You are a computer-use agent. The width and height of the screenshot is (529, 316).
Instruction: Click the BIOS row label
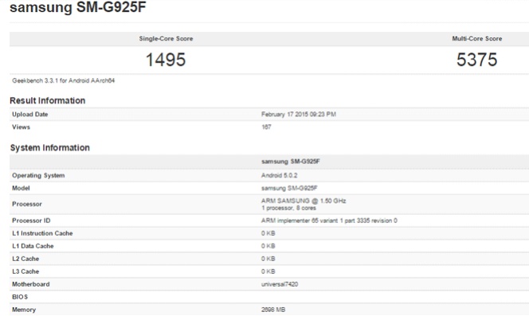tap(20, 297)
